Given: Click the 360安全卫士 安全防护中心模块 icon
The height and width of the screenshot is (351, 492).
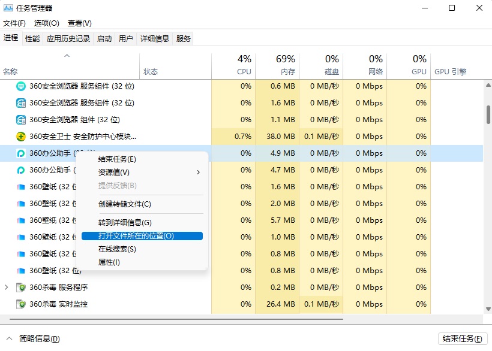Looking at the screenshot, I should click(x=21, y=137).
